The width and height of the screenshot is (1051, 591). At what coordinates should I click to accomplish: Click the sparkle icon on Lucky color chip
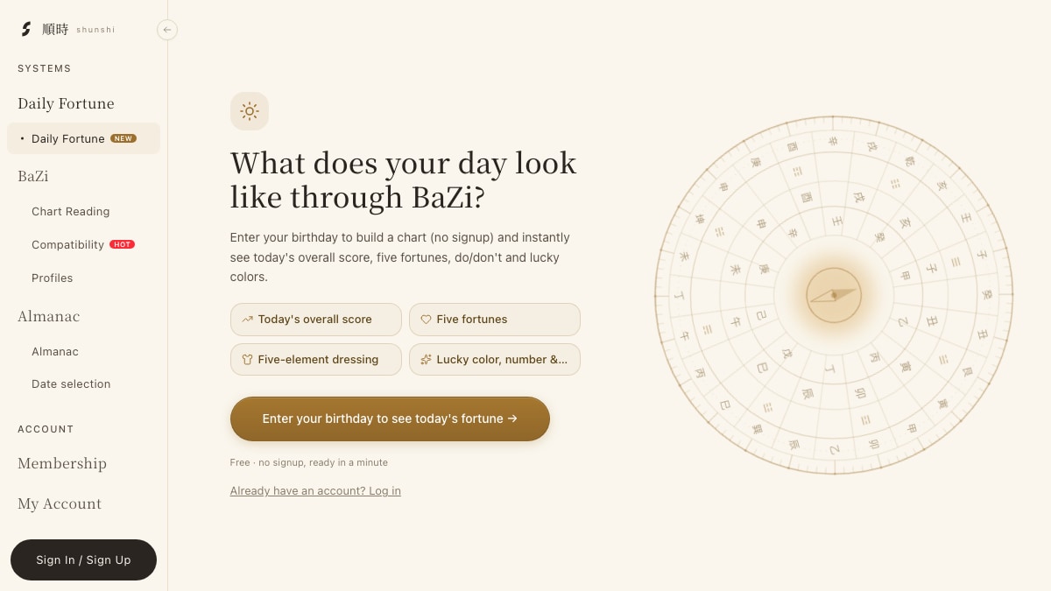[427, 360]
